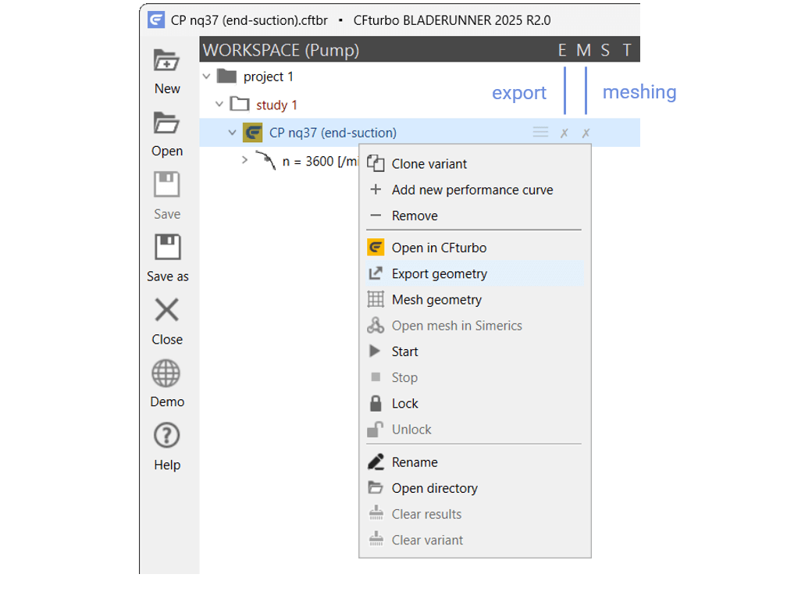This screenshot has width=787, height=592.
Task: Click the three-line handle on CP nq37 row
Action: click(x=540, y=132)
